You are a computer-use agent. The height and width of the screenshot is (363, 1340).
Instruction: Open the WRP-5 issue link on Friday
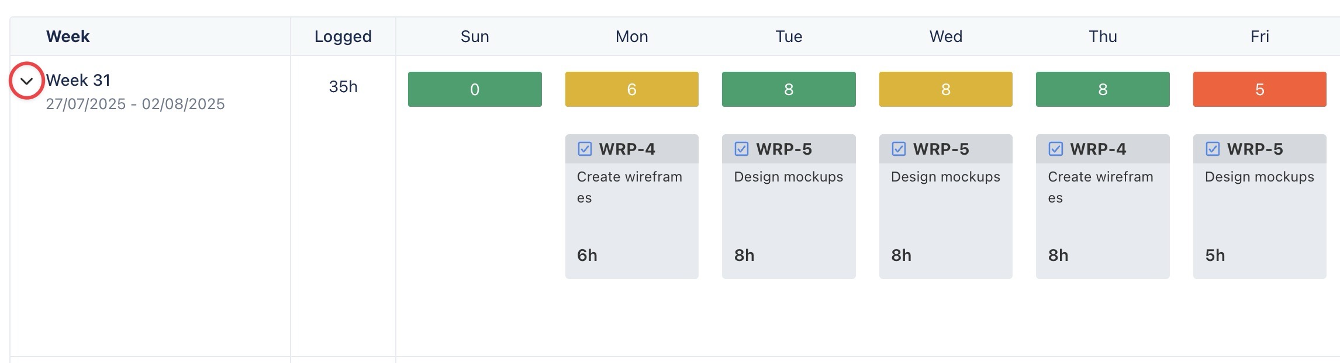1255,149
